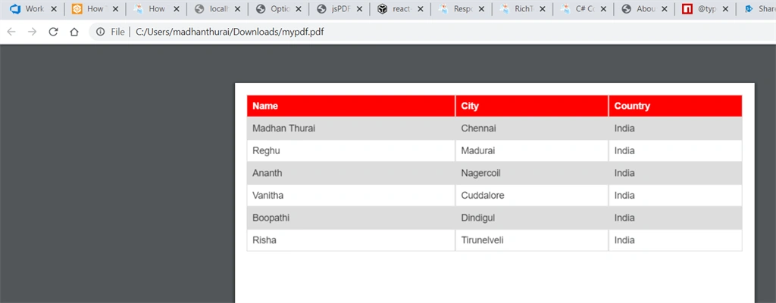The image size is (776, 303).
Task: Click the Dindigul city cell
Action: (532, 218)
